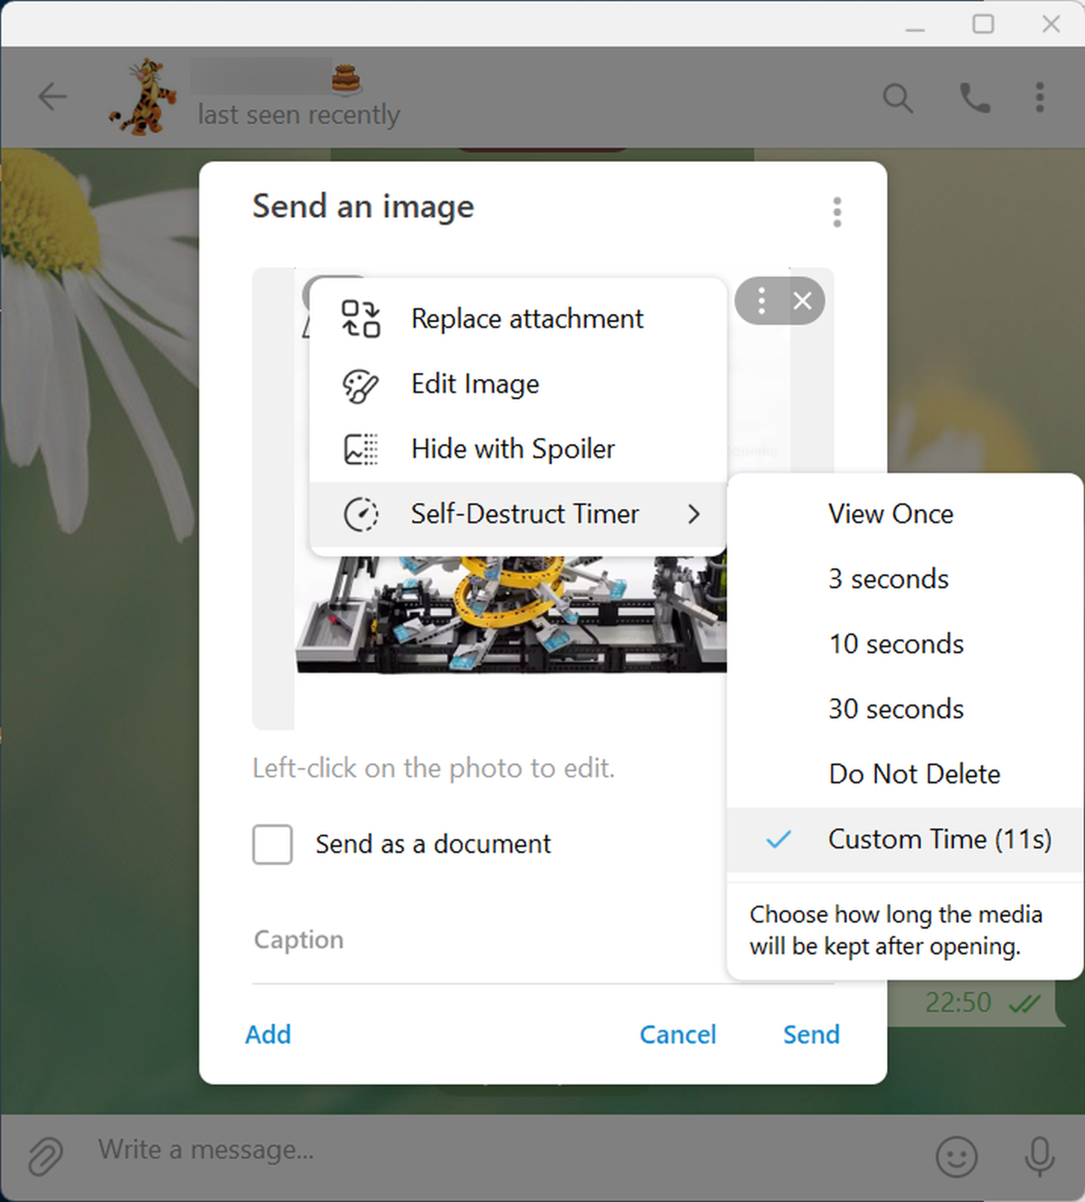The width and height of the screenshot is (1085, 1202).
Task: Click the LEGO machine photo preview
Action: pyautogui.click(x=511, y=615)
